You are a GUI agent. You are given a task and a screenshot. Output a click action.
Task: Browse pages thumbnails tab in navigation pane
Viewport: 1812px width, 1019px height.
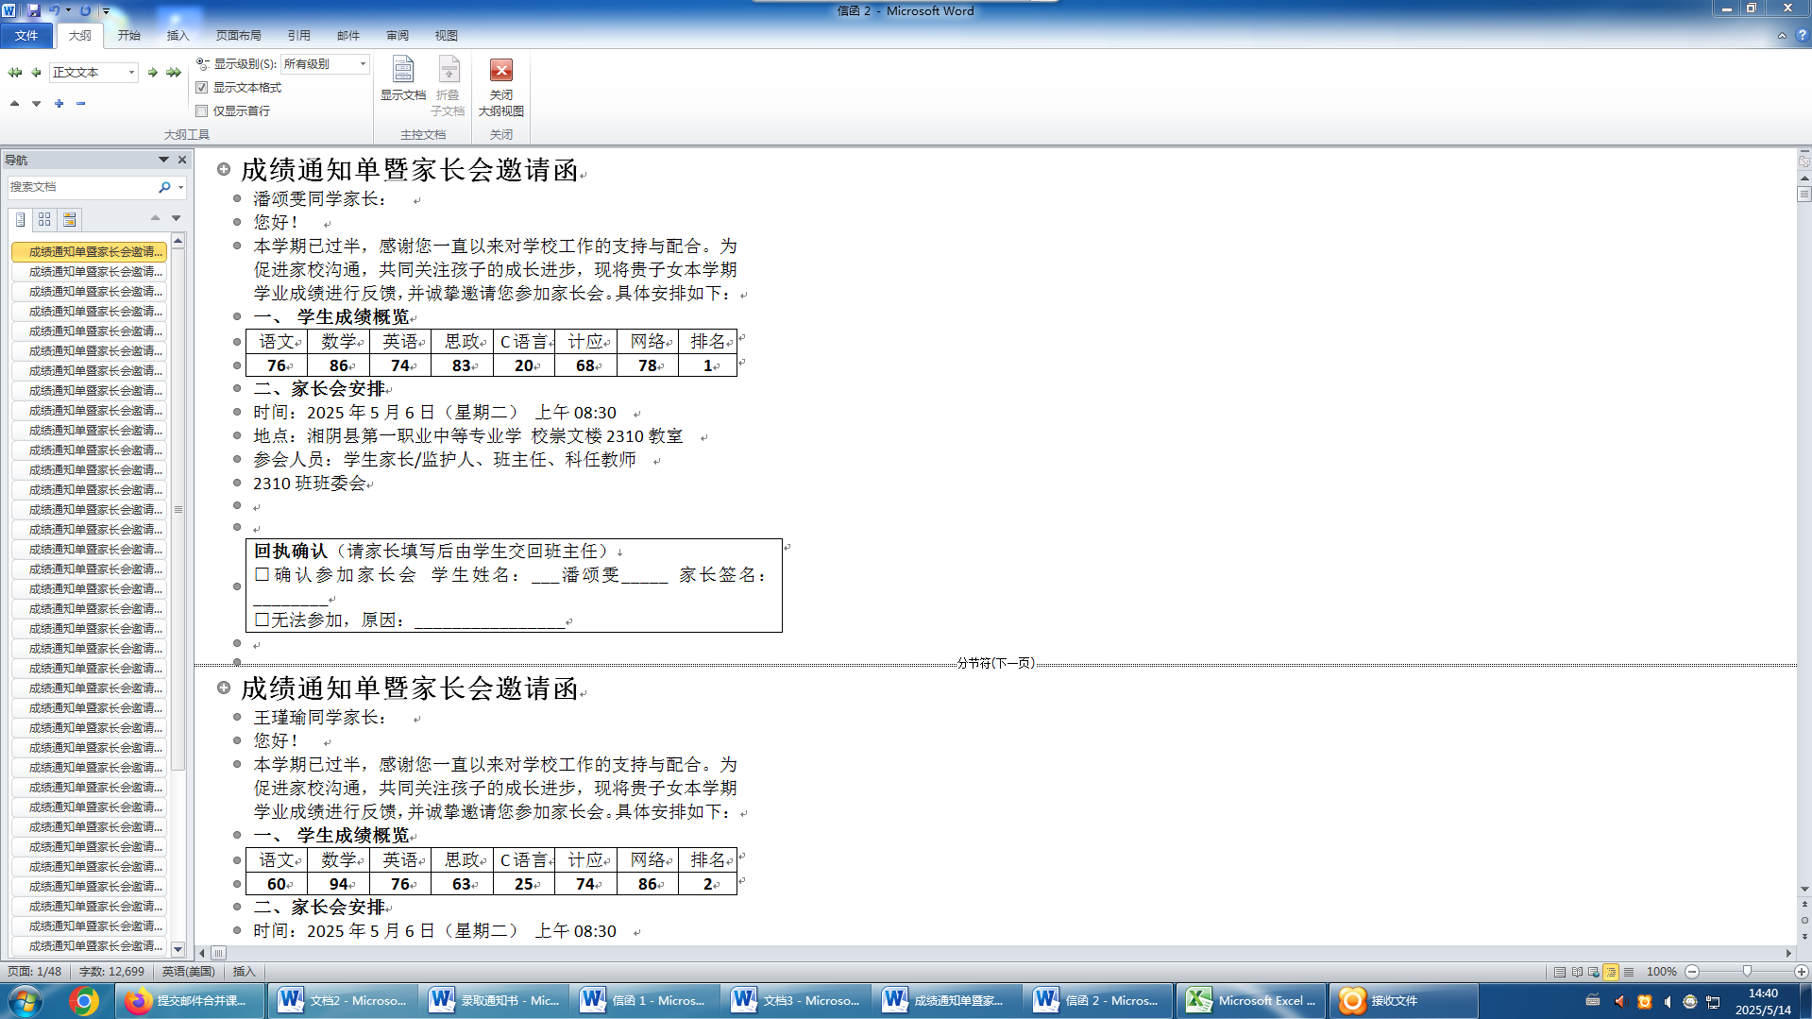point(44,220)
